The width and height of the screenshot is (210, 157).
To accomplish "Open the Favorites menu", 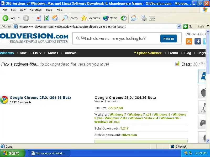I will pos(36,10).
